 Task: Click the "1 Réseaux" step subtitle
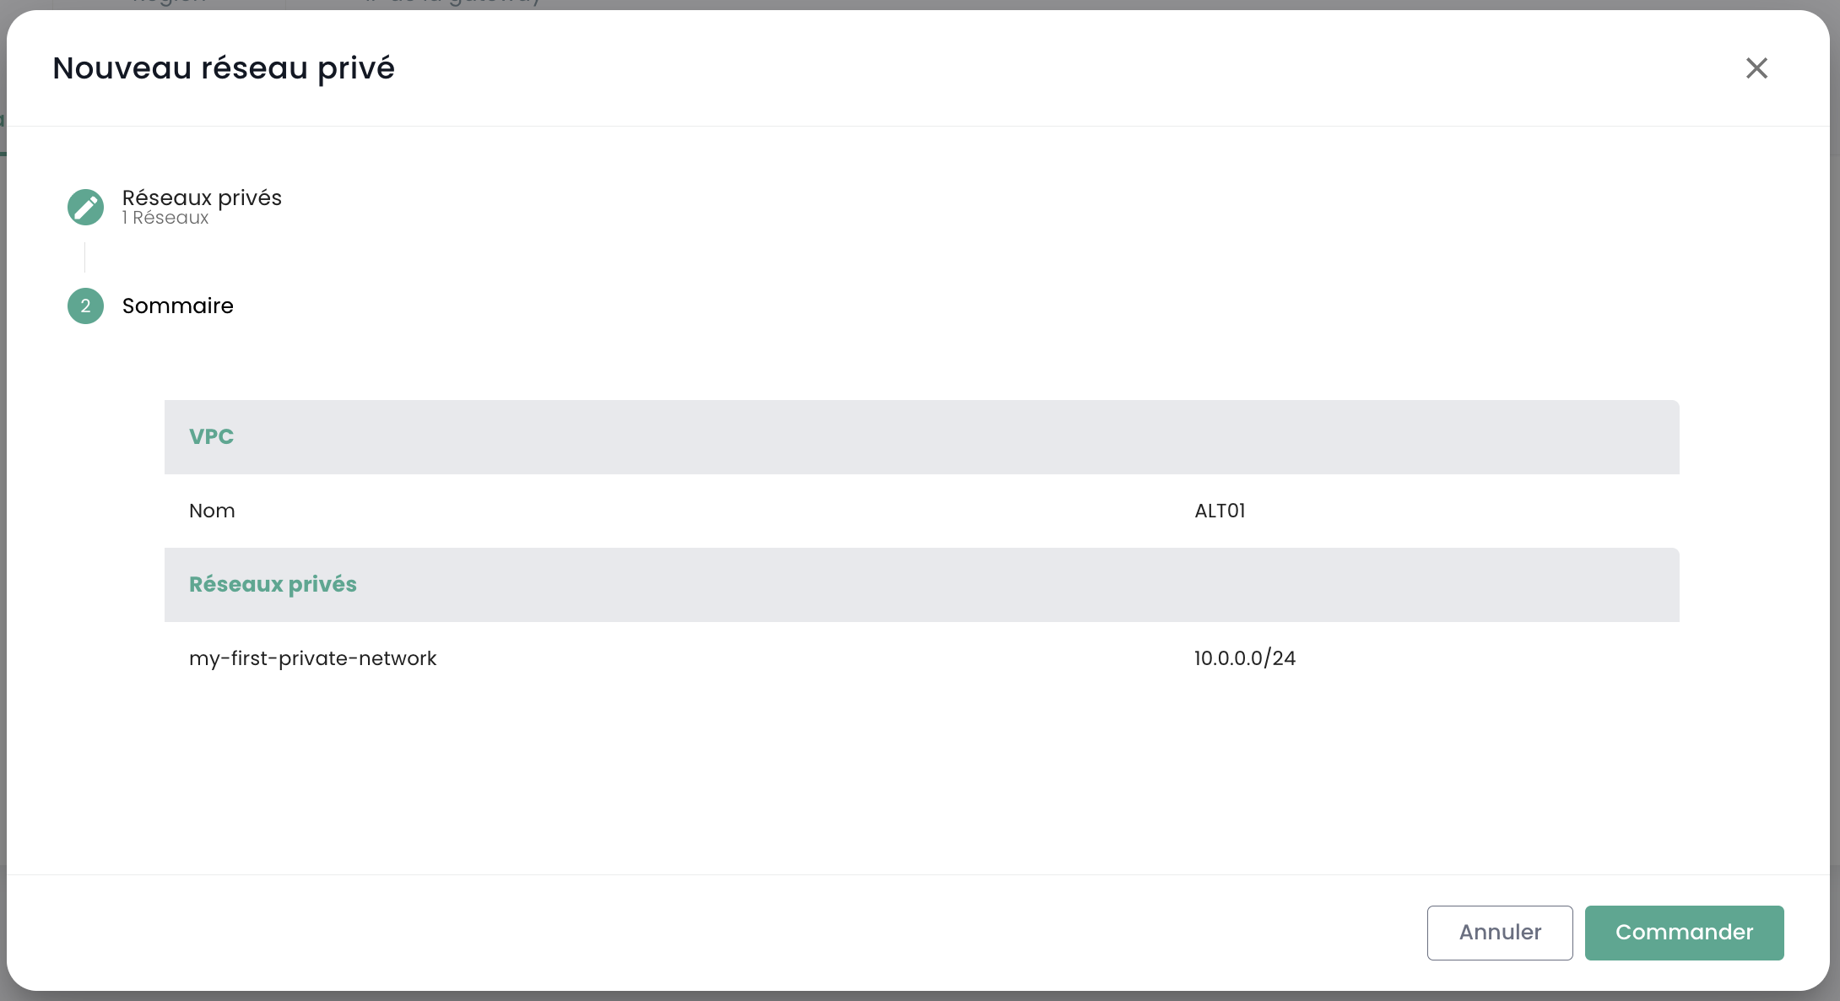pyautogui.click(x=165, y=218)
